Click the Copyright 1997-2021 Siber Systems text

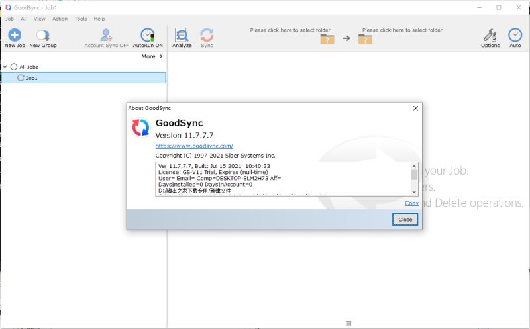pyautogui.click(x=215, y=156)
